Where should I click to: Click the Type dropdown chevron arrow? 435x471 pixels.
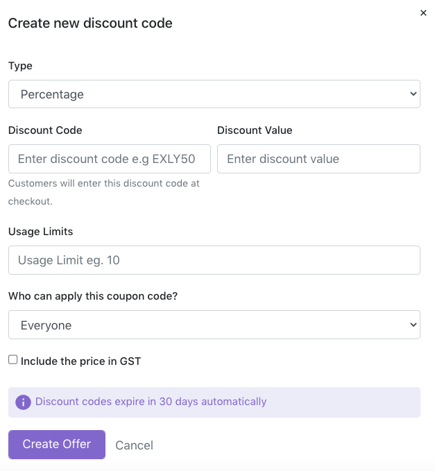coord(413,94)
